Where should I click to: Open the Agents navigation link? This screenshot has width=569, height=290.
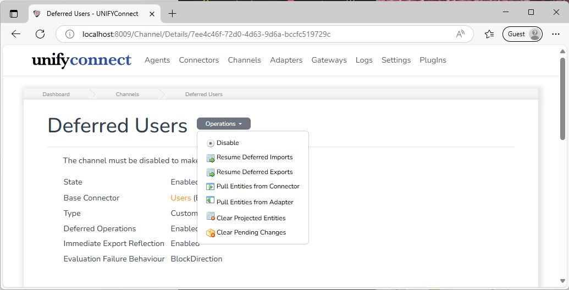click(x=157, y=60)
